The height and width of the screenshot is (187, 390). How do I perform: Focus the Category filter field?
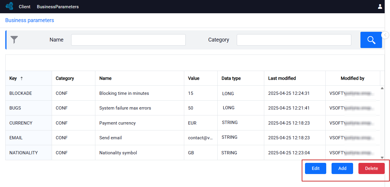[x=294, y=40]
